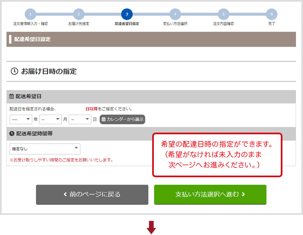Click step 4 circle 支払い方法選択
303x235 pixels.
[x=175, y=14]
